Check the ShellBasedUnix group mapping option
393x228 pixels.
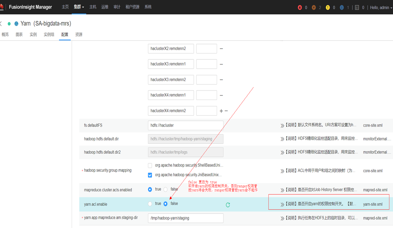click(x=150, y=165)
